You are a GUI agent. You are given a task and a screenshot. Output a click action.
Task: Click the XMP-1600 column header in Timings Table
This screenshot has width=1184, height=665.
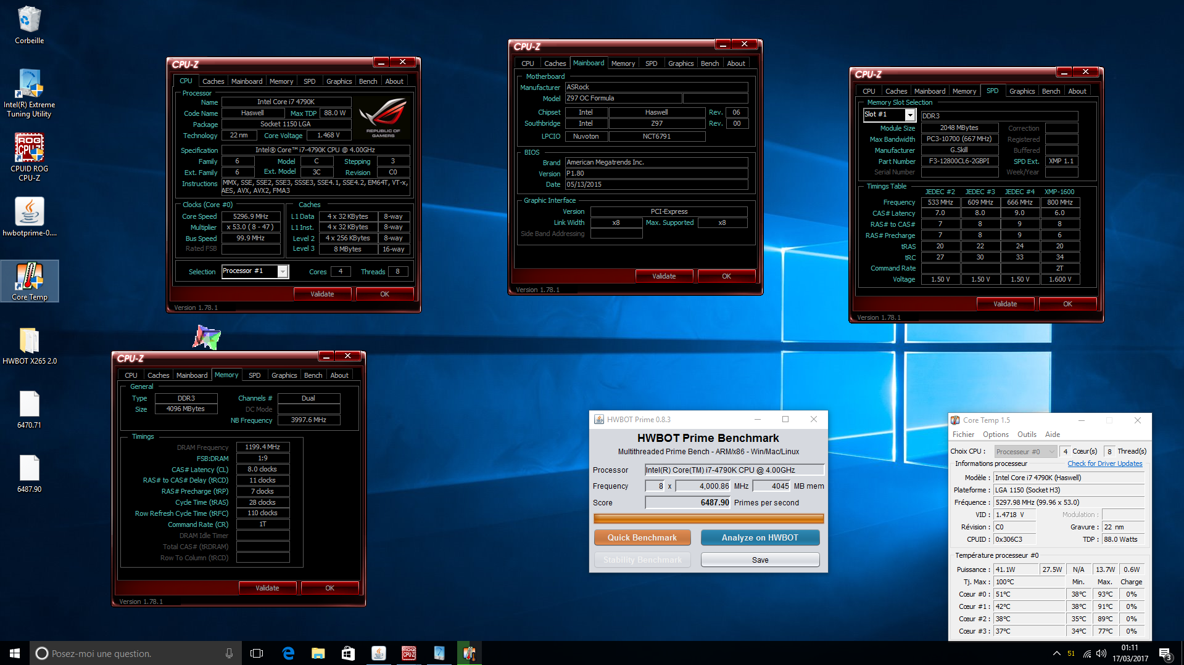click(1059, 192)
